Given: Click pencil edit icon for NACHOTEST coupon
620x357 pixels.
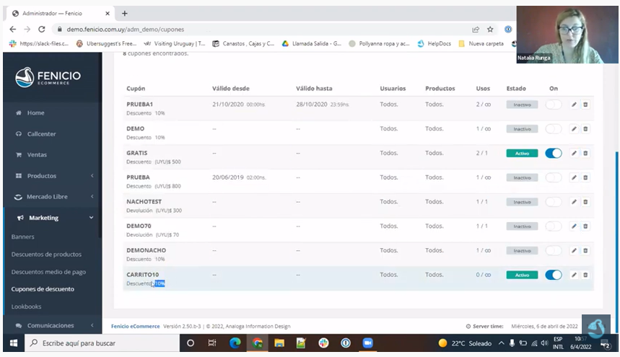Looking at the screenshot, I should tap(574, 202).
